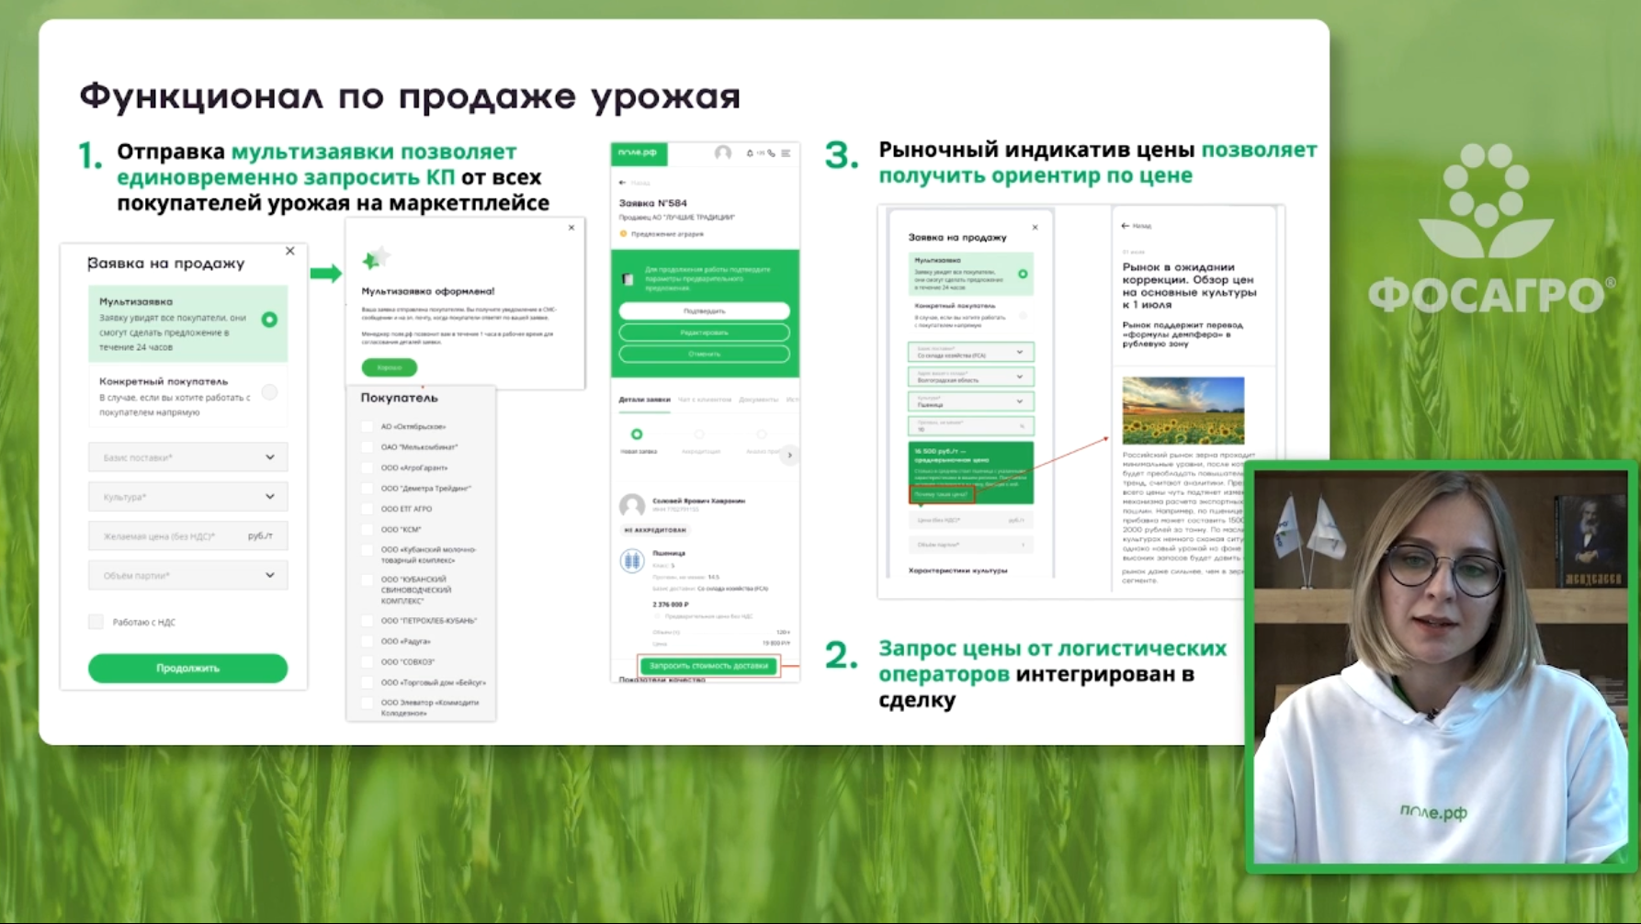This screenshot has width=1641, height=924.
Task: Open the «Объём партии» dropdown in left form
Action: [x=187, y=575]
